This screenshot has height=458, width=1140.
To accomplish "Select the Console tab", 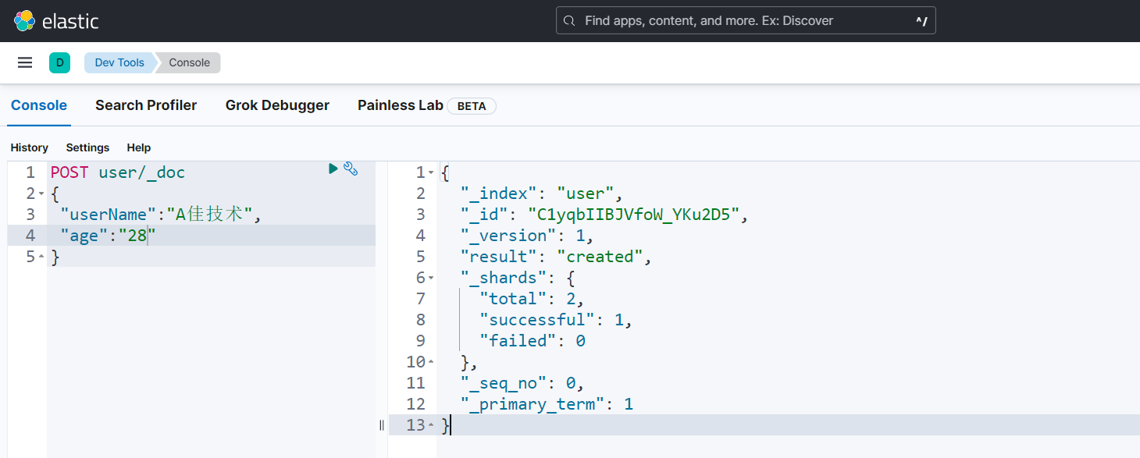I will pos(39,105).
